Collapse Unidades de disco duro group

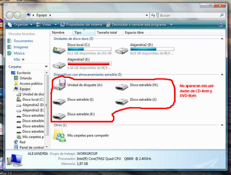(222, 39)
